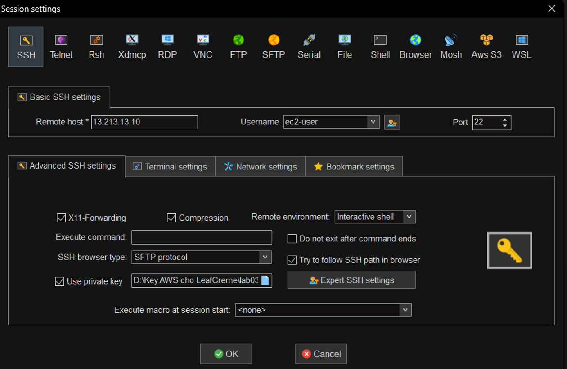Switch to Advanced SSH settings tab

coord(67,166)
